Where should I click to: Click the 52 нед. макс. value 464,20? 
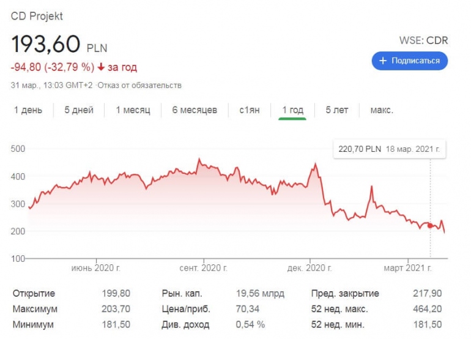[429, 309]
